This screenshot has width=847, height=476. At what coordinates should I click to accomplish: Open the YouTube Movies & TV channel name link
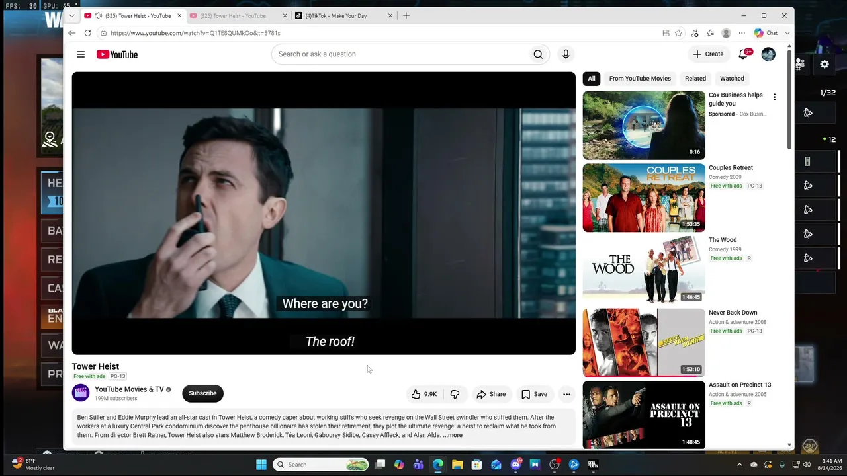[x=129, y=389]
